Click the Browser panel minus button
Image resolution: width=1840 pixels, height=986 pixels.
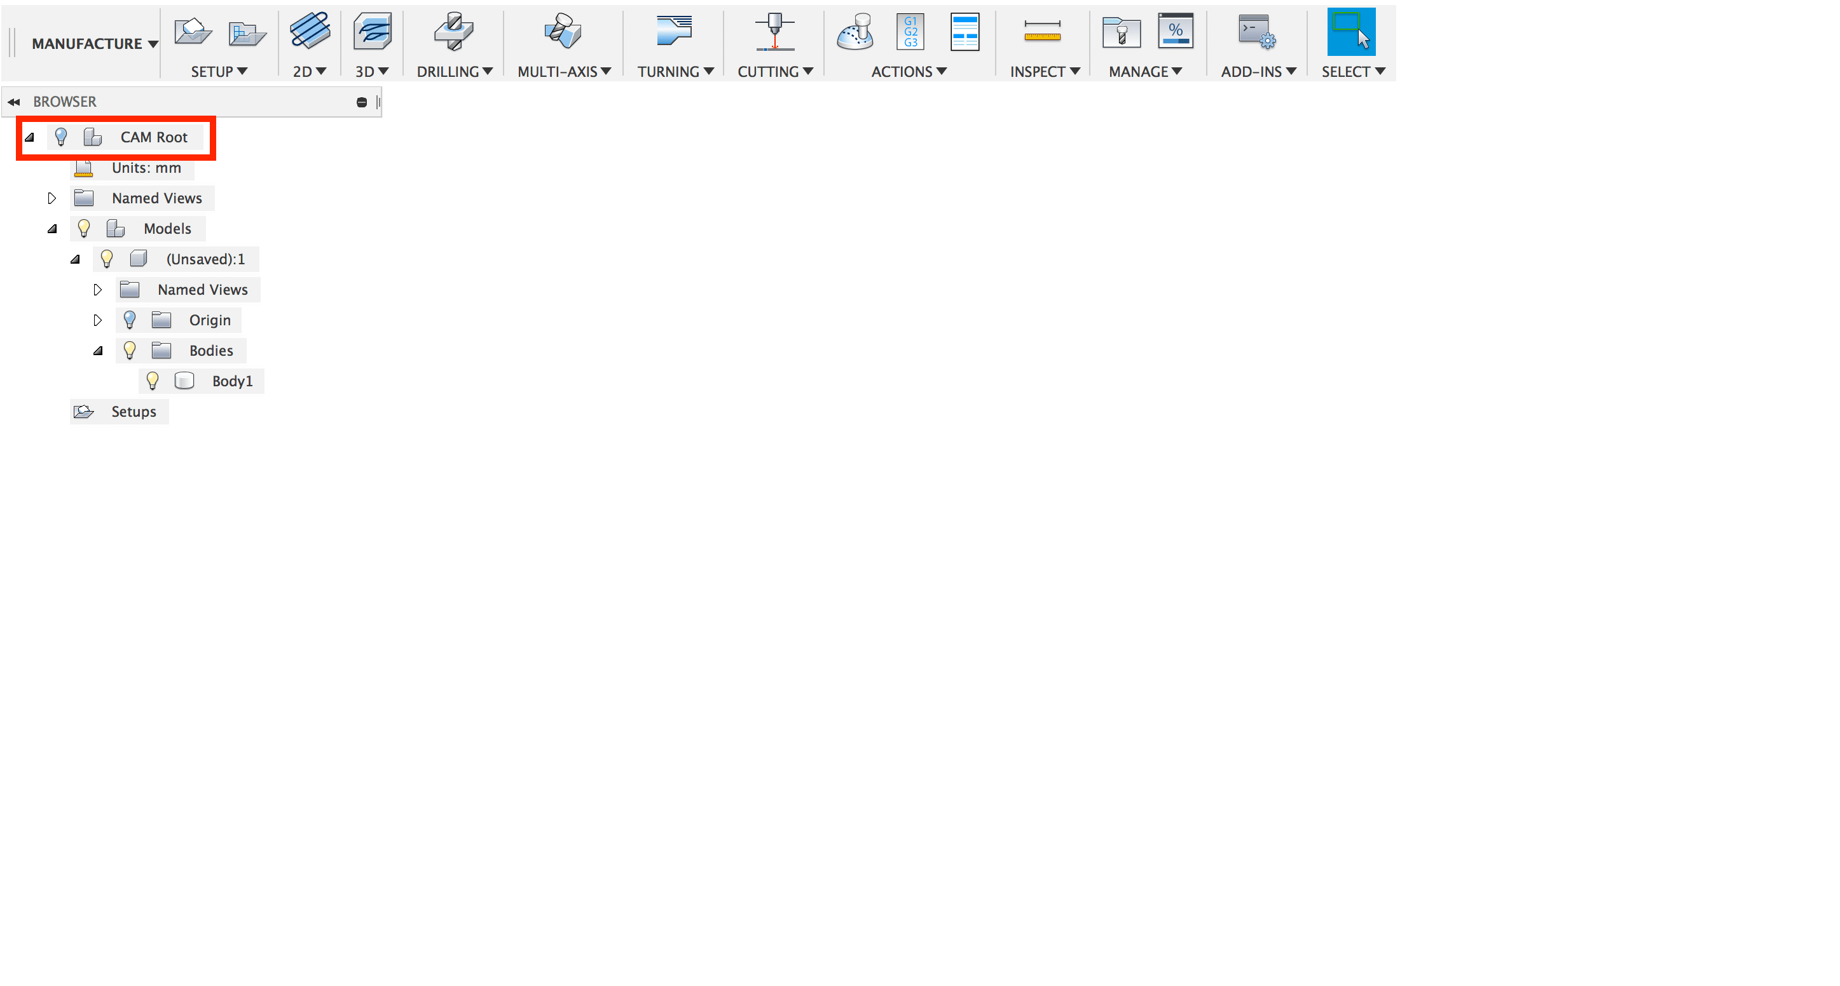click(361, 103)
